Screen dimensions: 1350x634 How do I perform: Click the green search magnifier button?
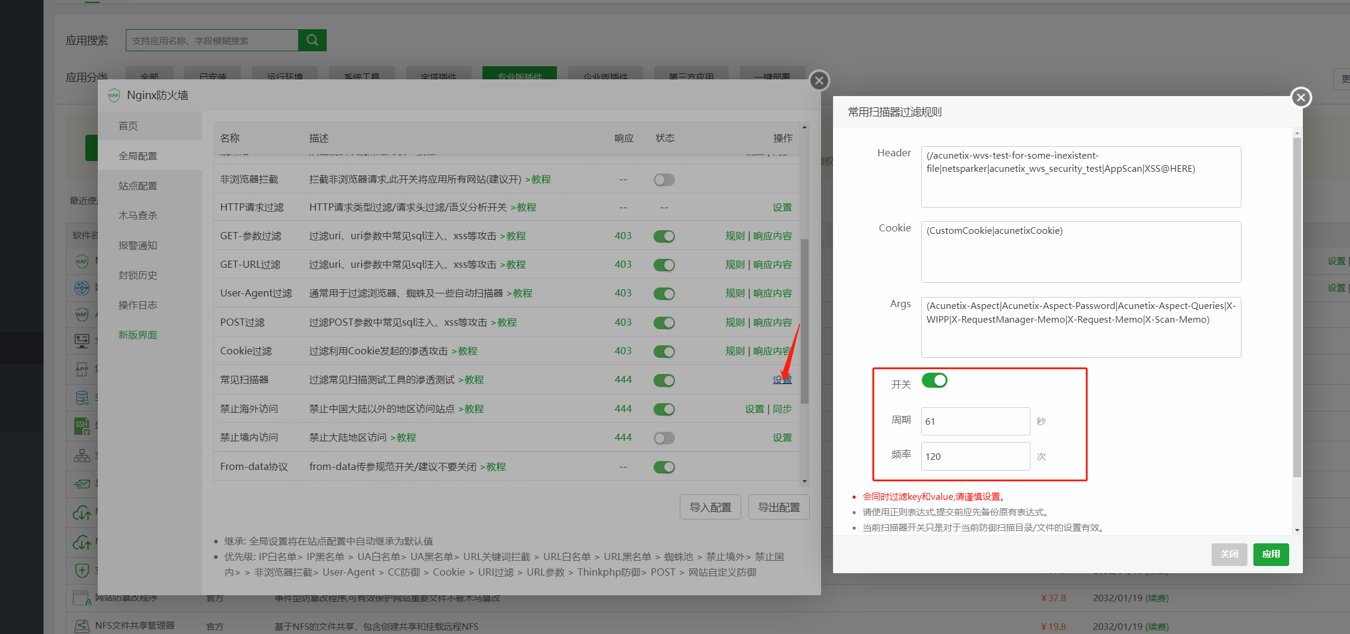[x=312, y=40]
